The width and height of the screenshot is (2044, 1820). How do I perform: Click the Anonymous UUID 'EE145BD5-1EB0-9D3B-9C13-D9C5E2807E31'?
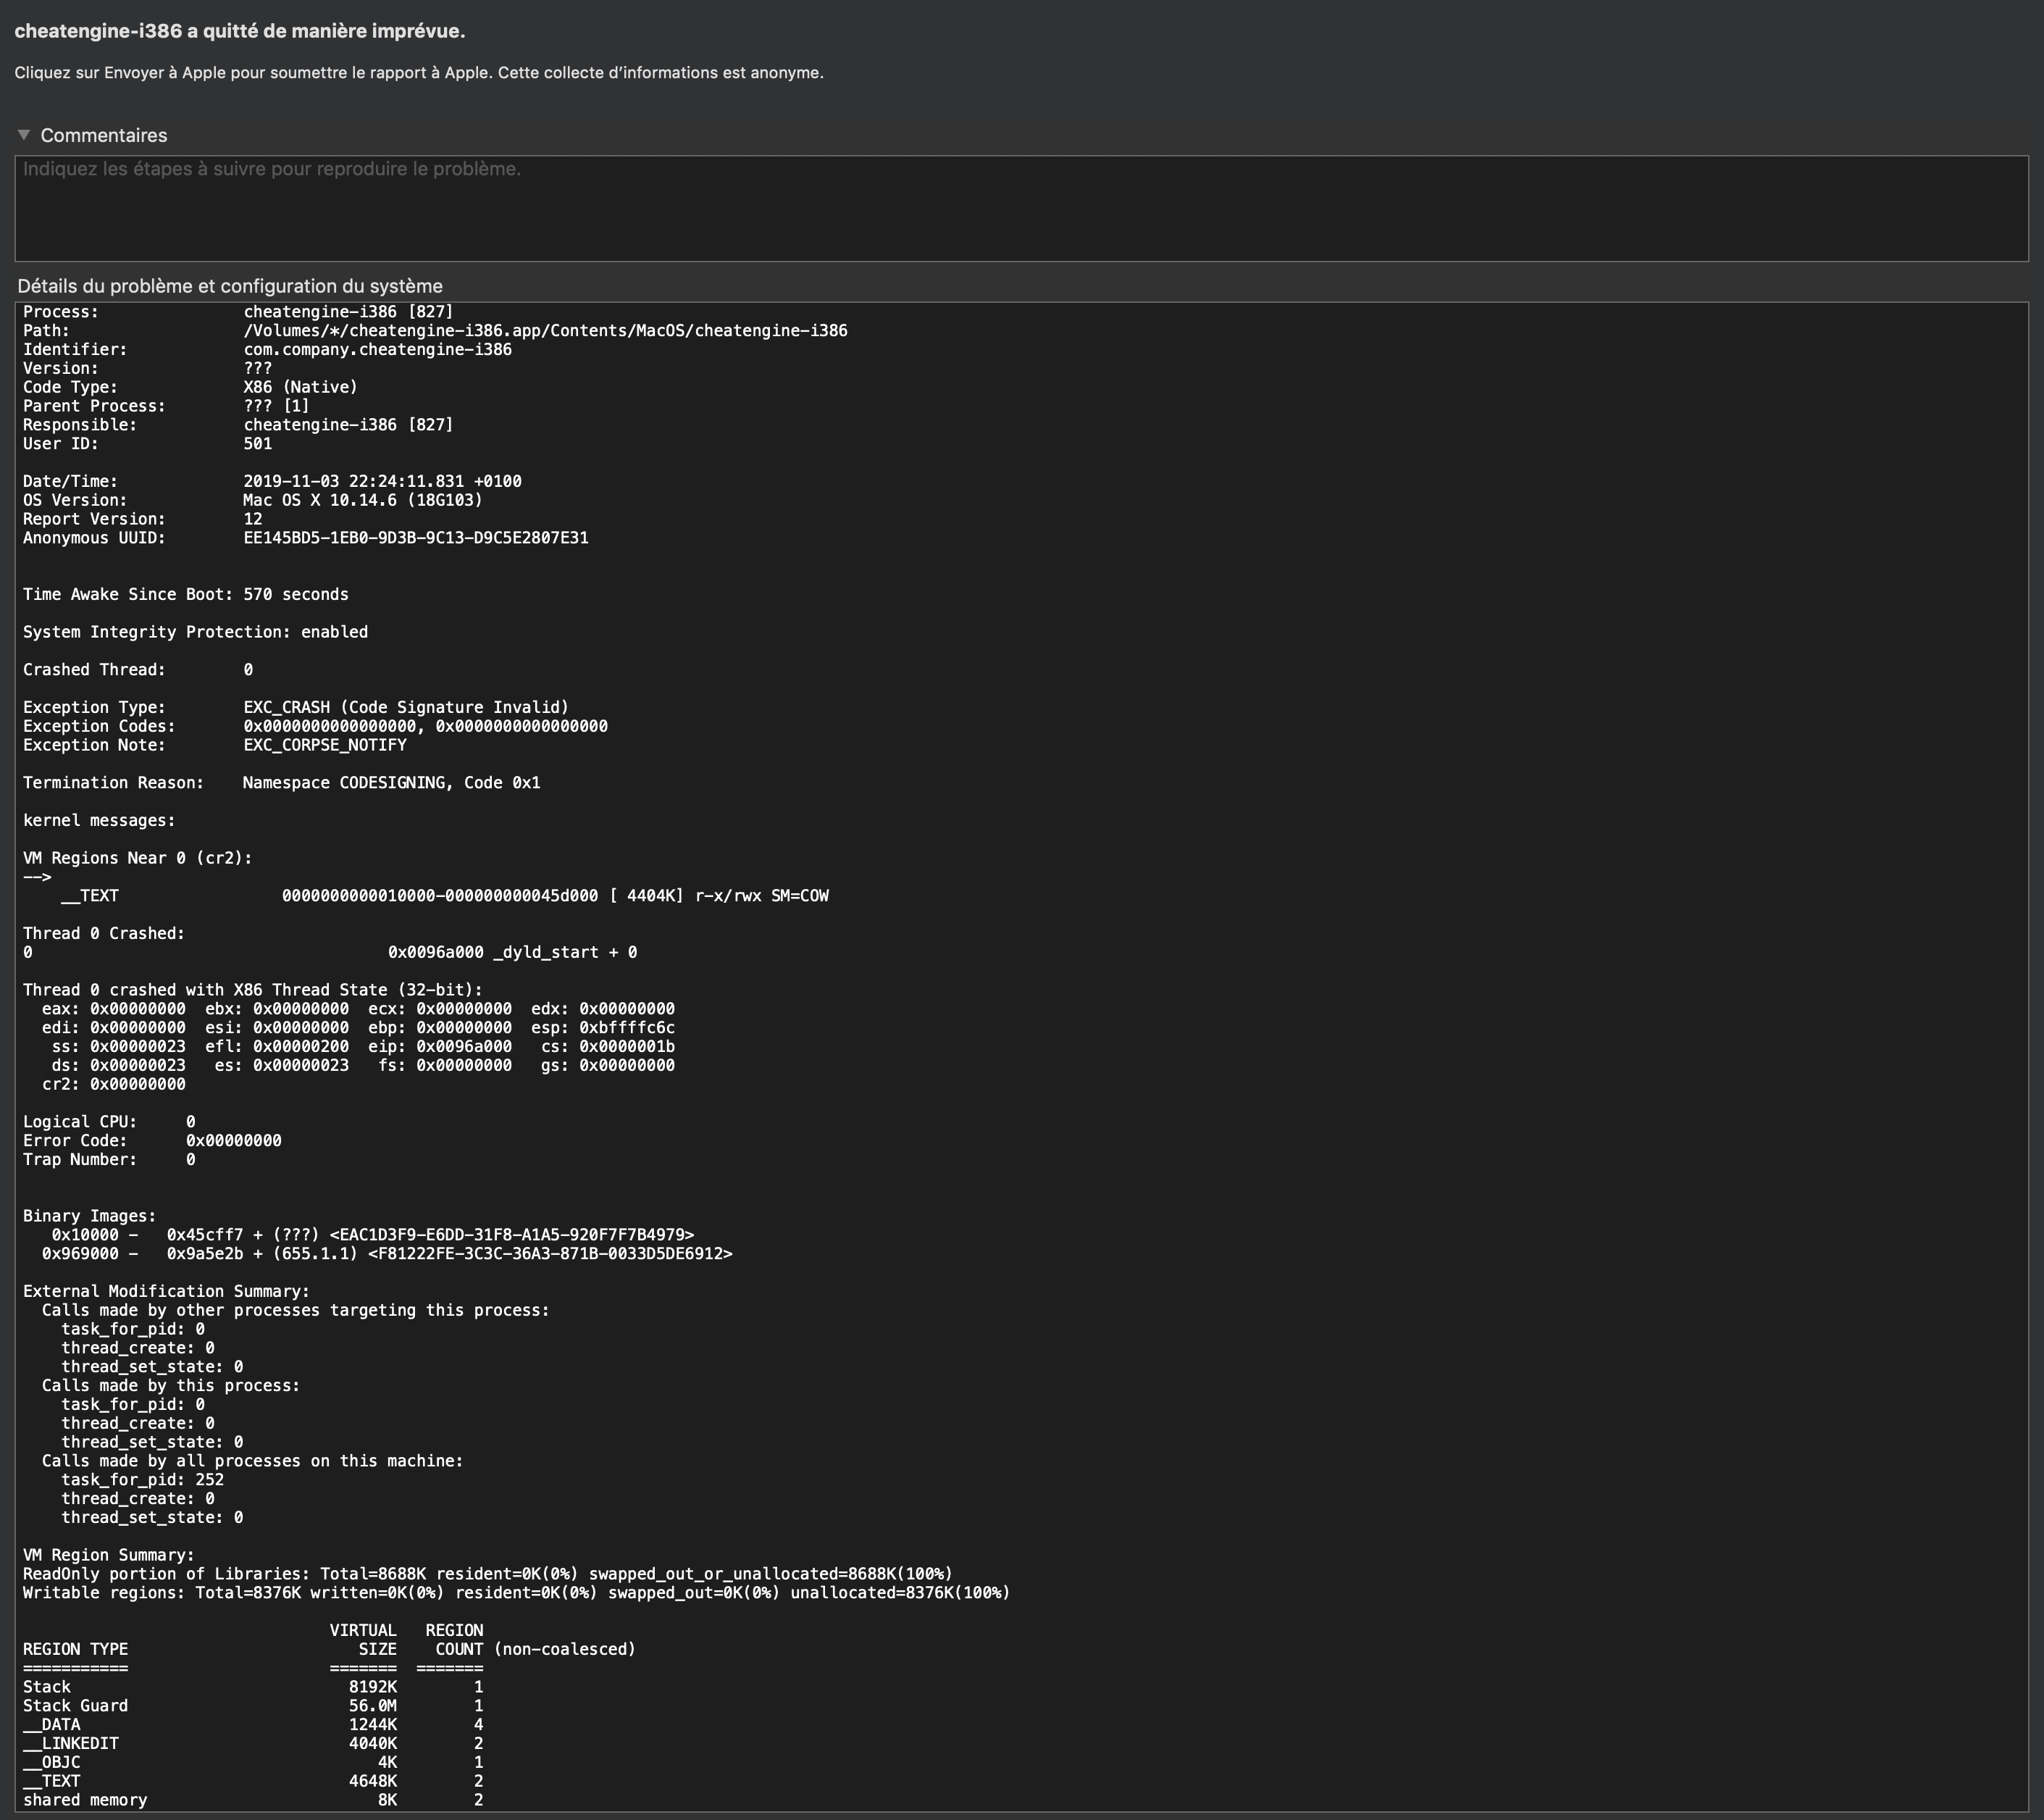click(x=416, y=538)
